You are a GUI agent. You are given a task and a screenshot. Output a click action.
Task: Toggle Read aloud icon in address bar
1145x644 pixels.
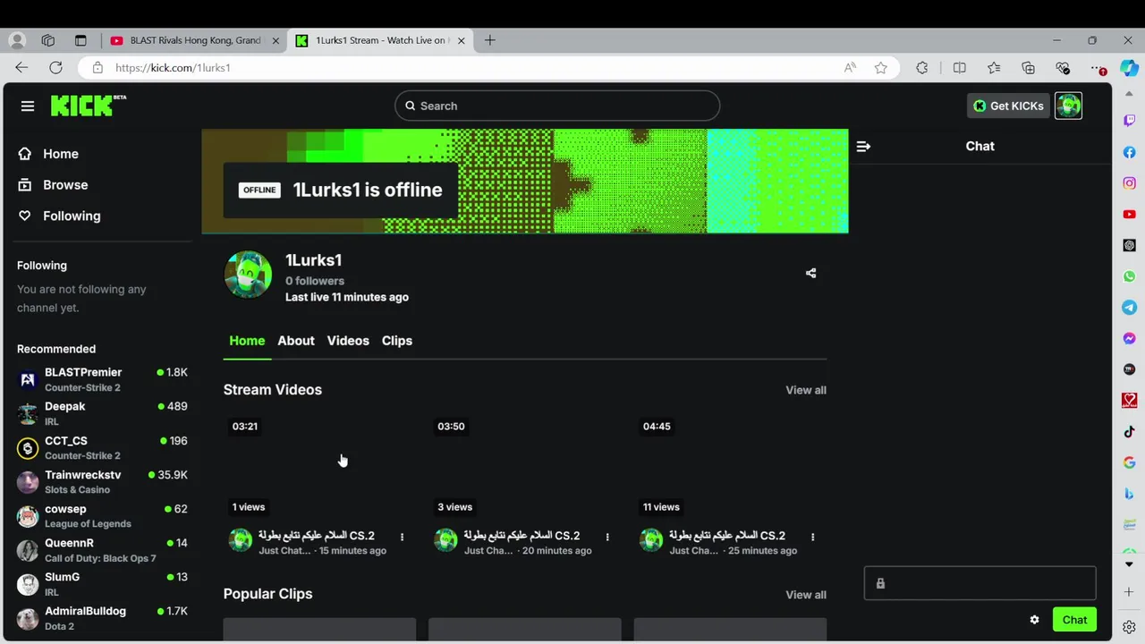coord(850,68)
